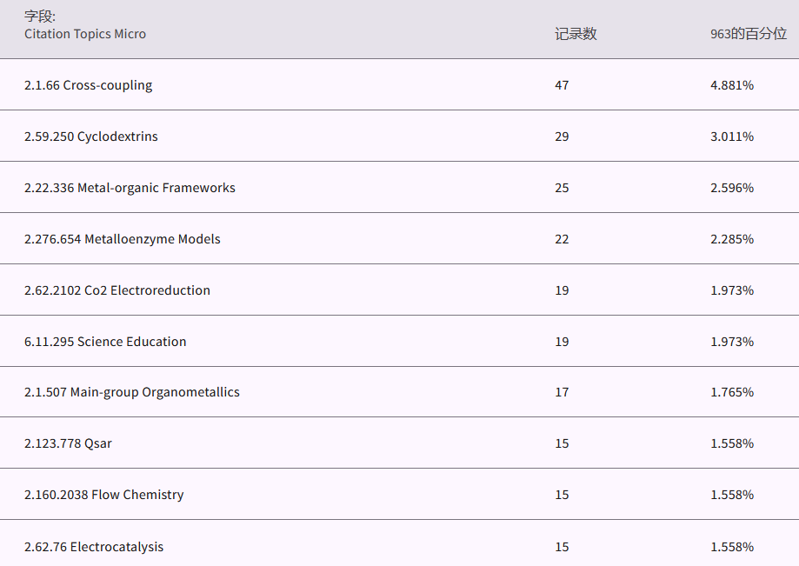Click the record count 47
This screenshot has width=799, height=566.
[x=562, y=85]
